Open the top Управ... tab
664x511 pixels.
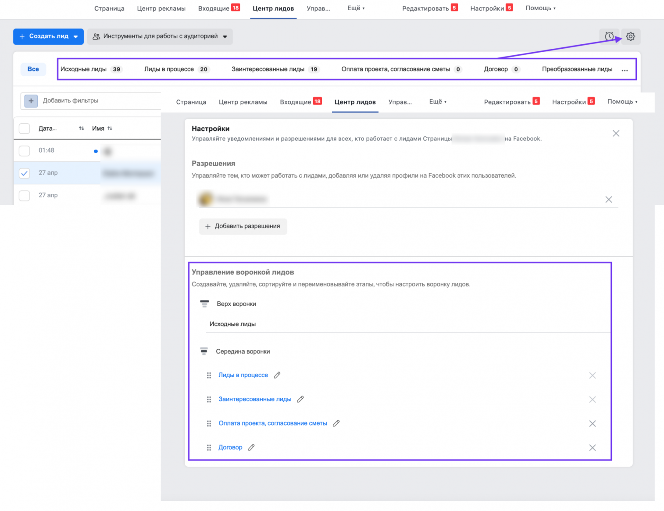point(318,8)
